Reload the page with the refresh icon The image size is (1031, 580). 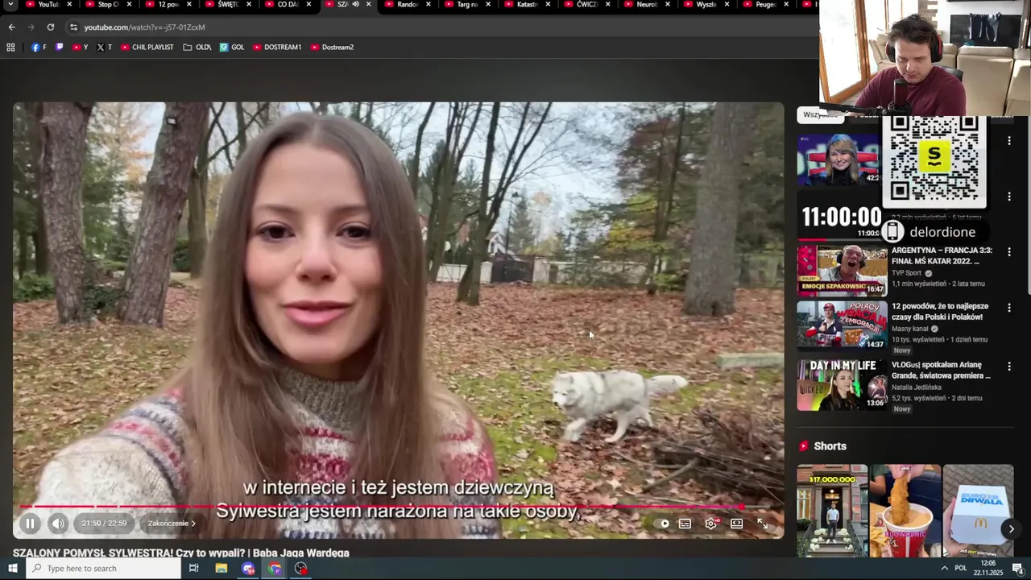50,27
